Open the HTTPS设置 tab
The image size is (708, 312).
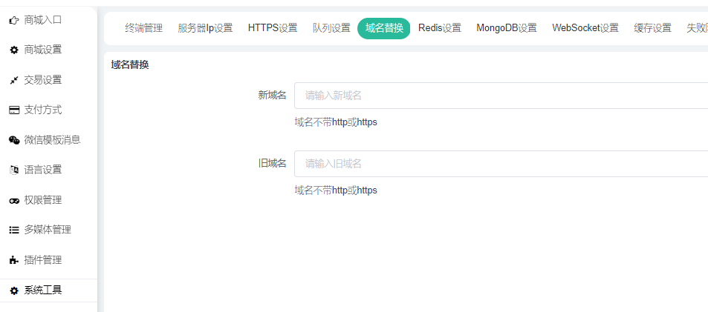coord(273,28)
